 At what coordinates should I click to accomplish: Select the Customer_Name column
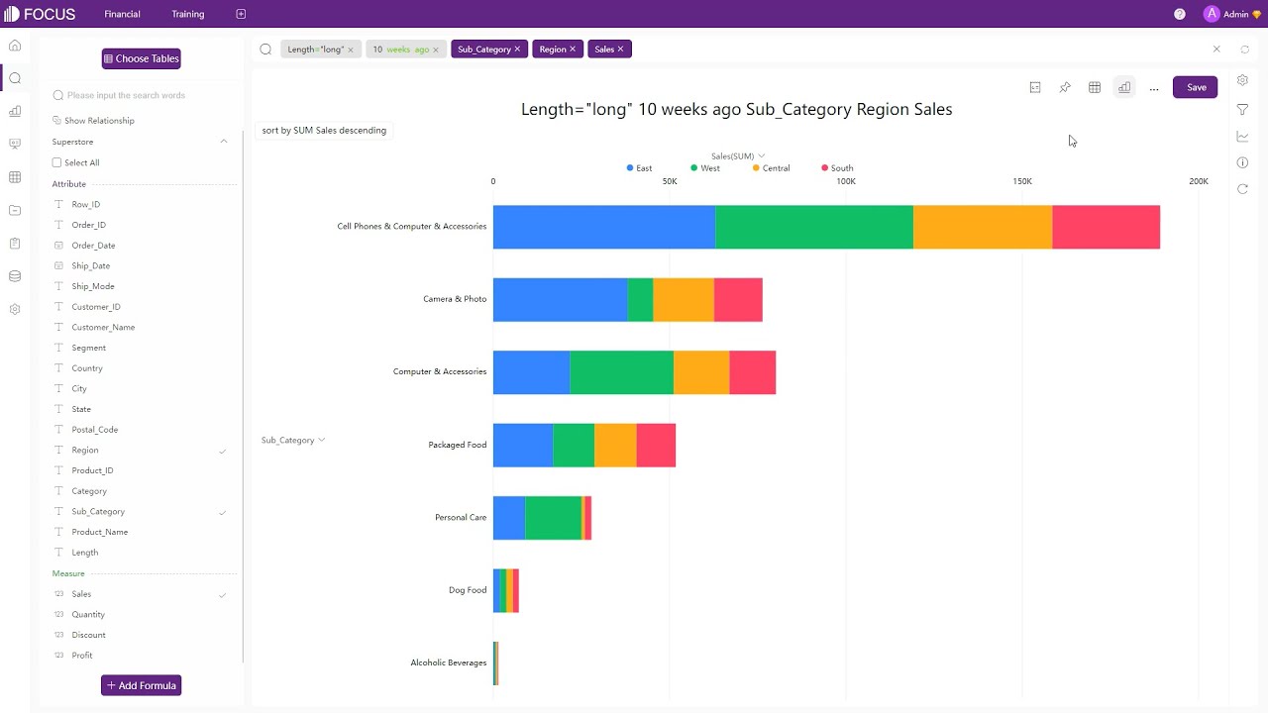pos(103,328)
